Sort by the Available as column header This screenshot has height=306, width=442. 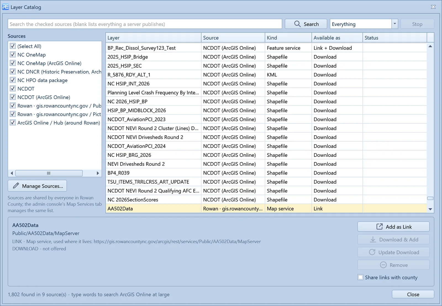337,38
